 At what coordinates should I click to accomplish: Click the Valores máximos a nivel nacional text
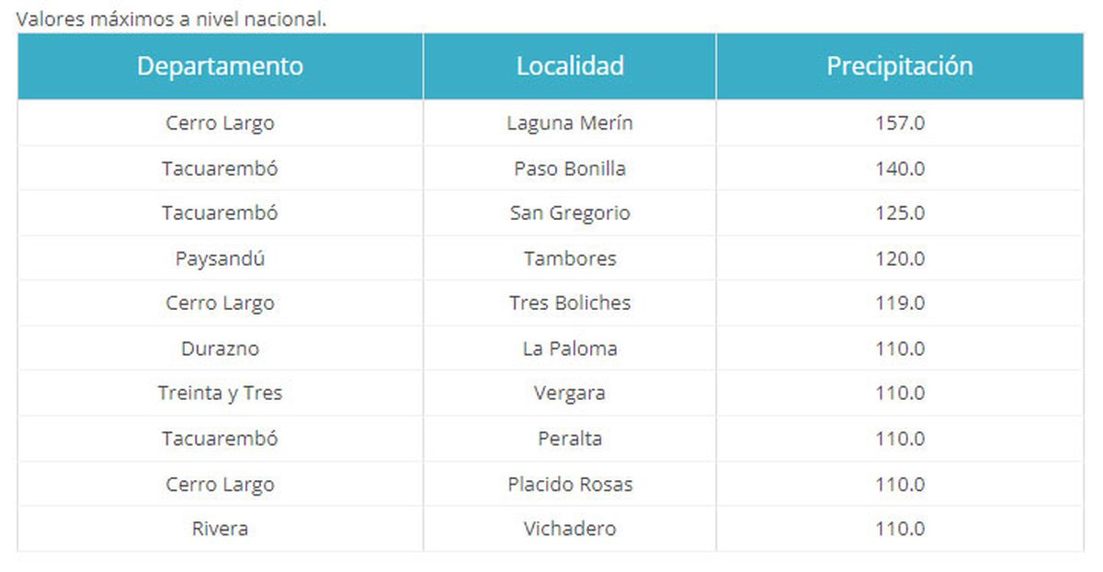click(x=172, y=18)
